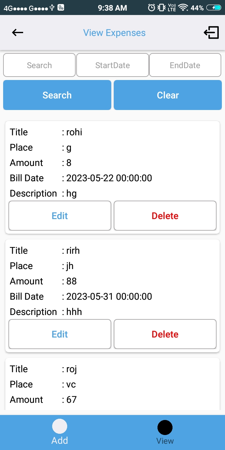The image size is (225, 450).
Task: Tap the battery indicator icon
Action: point(214,8)
